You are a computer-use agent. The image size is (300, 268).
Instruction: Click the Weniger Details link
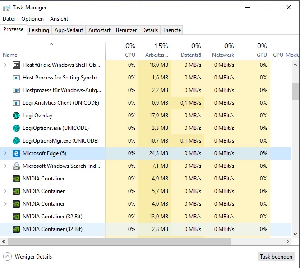[33, 257]
